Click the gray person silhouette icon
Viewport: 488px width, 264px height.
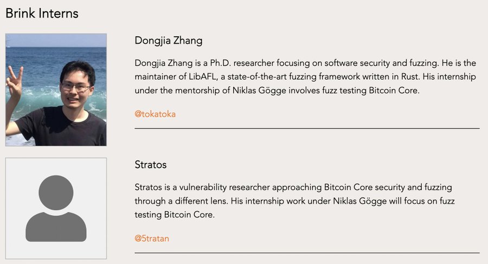[x=56, y=208]
